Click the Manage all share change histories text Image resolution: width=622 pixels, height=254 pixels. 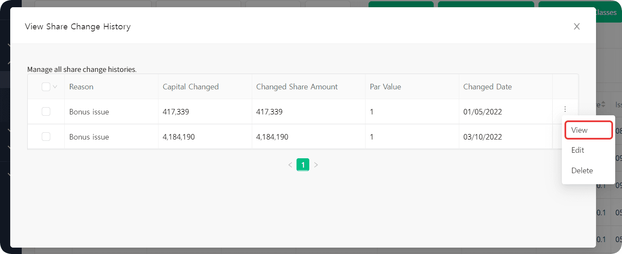pyautogui.click(x=82, y=69)
